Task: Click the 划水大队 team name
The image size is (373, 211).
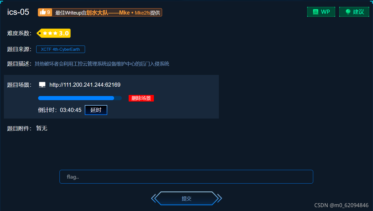Action: coord(97,13)
